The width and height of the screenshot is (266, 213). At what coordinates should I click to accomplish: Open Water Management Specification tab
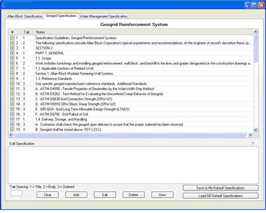(103, 17)
